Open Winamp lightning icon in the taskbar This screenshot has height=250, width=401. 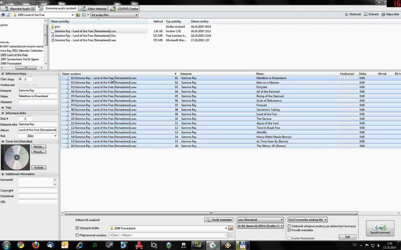[227, 245]
